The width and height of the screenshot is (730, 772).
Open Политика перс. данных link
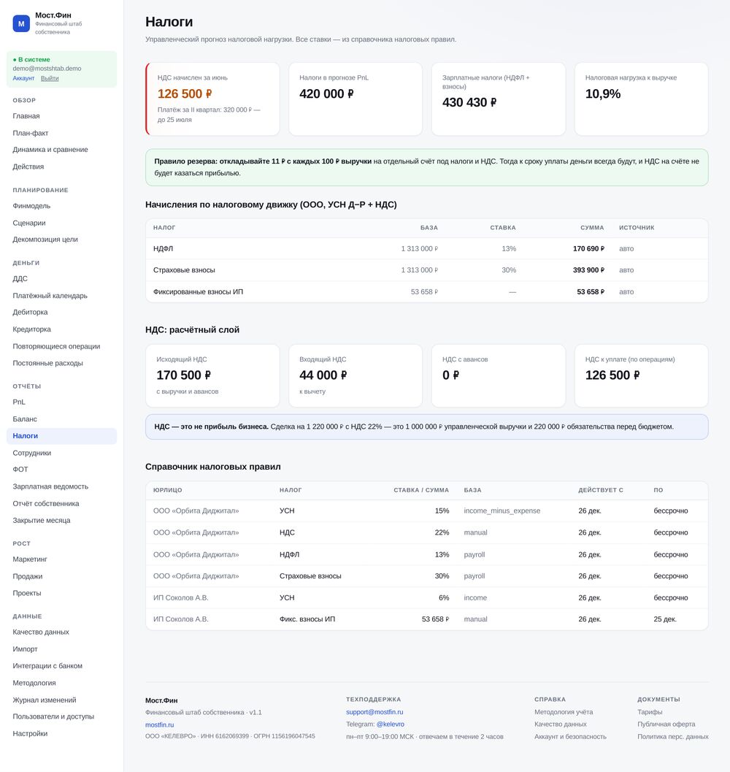[x=673, y=736]
